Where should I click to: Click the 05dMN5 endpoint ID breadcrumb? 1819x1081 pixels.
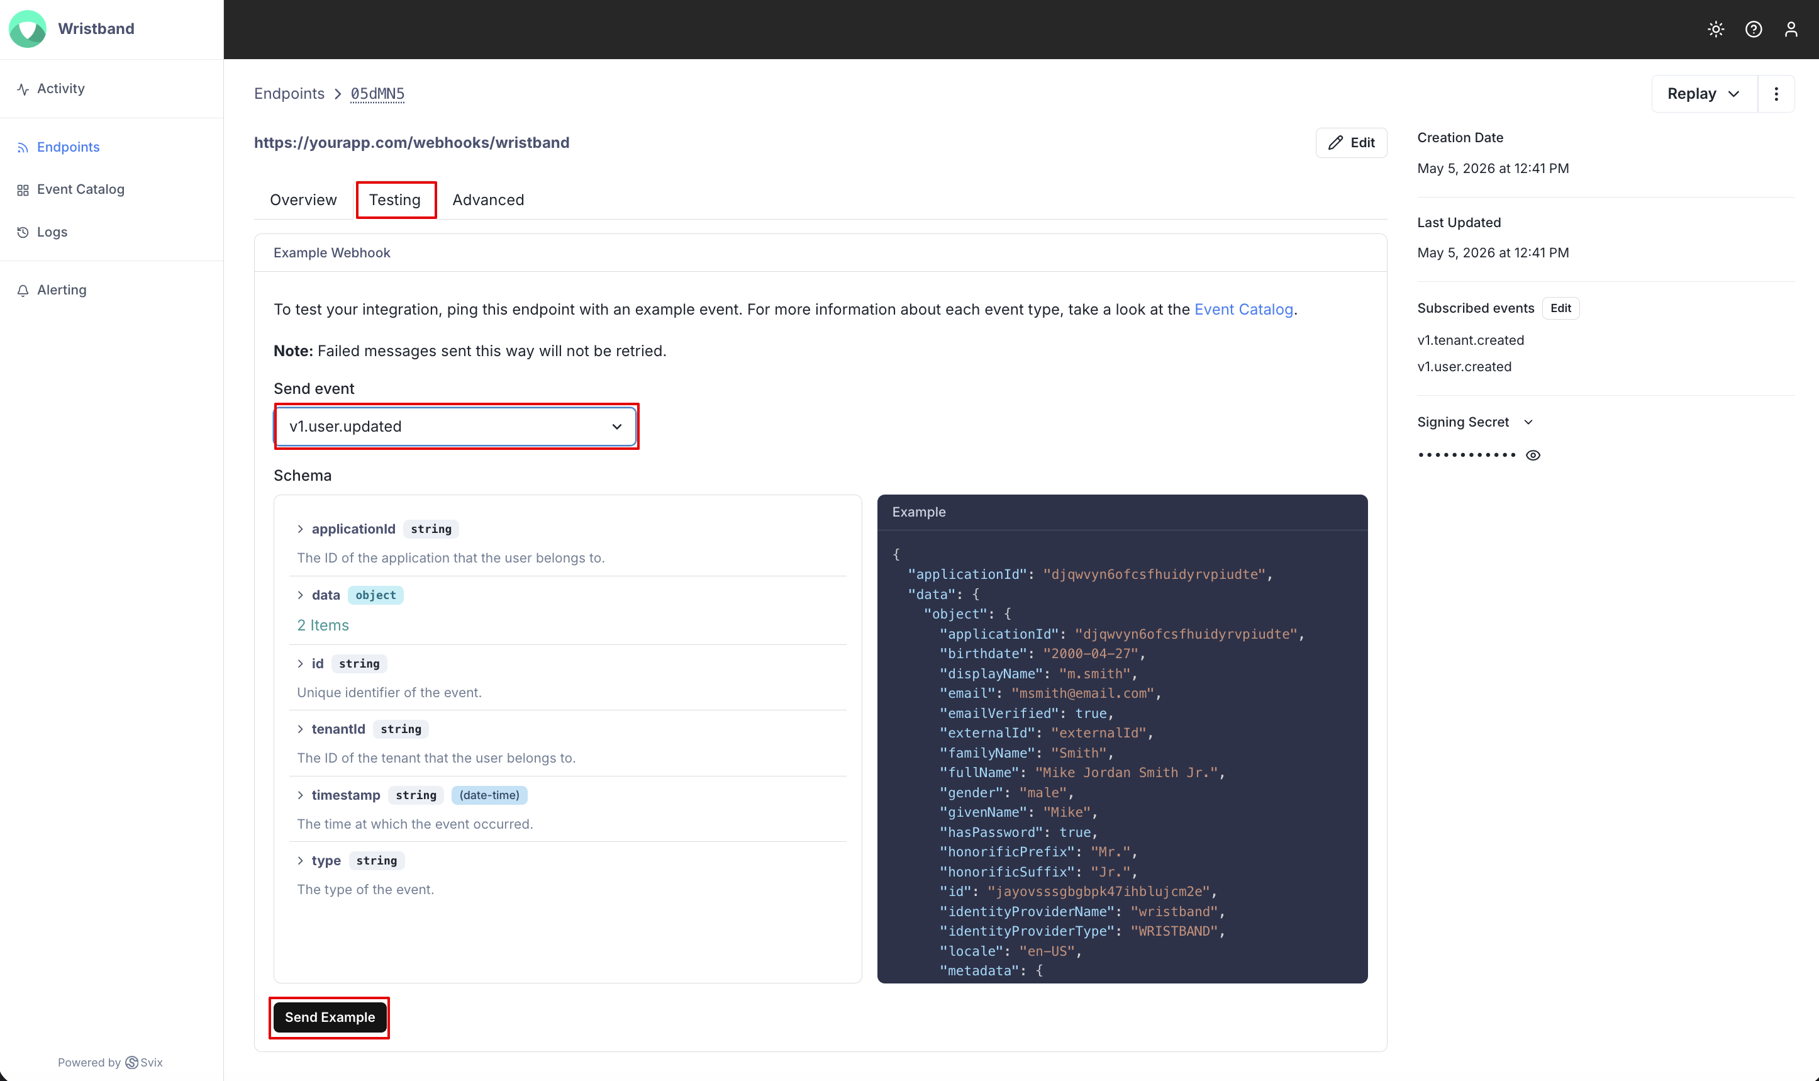coord(377,94)
